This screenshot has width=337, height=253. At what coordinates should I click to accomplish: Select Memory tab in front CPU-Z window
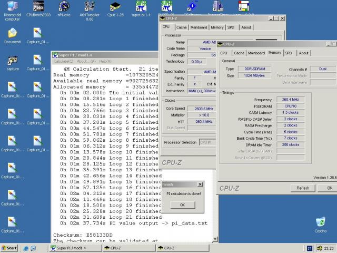[x=275, y=52]
